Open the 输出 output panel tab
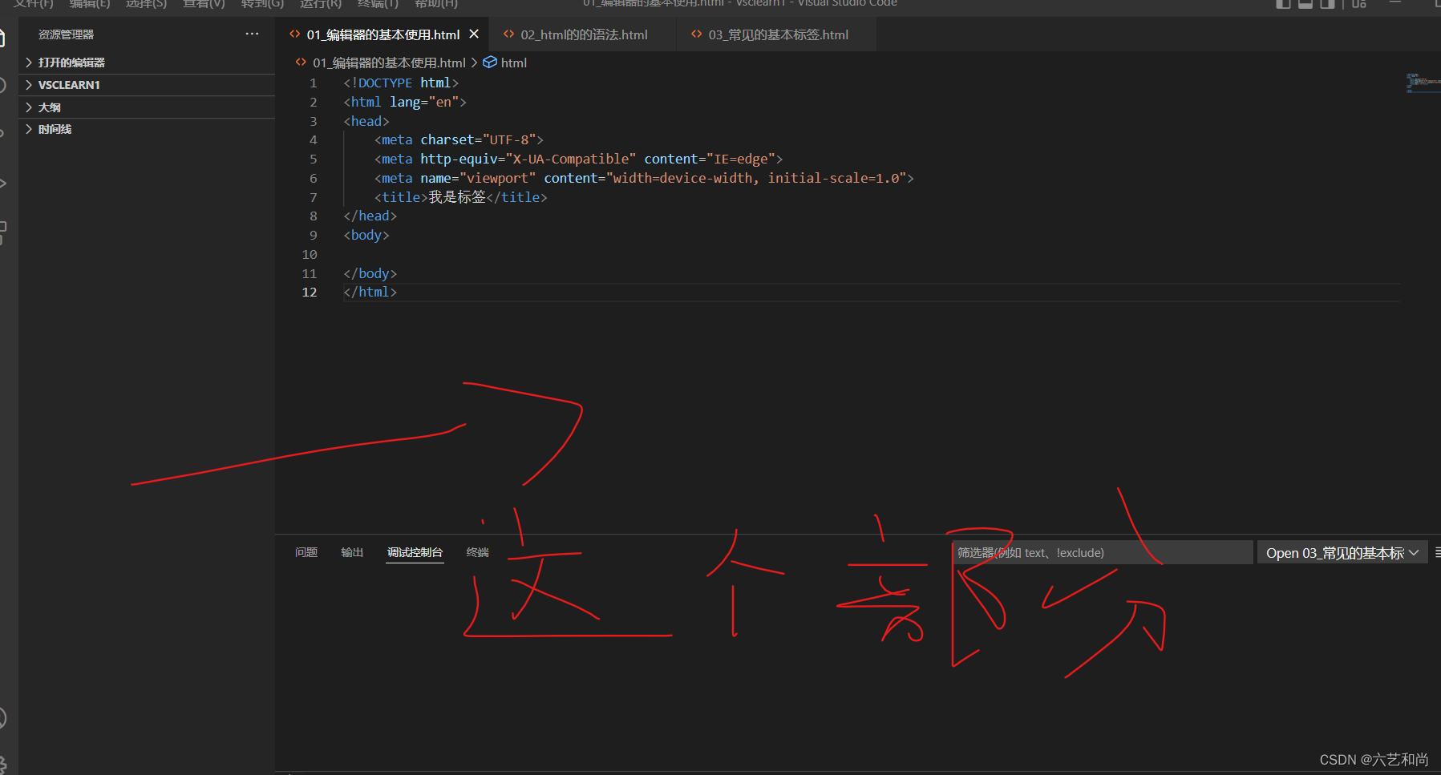The height and width of the screenshot is (775, 1441). point(352,552)
